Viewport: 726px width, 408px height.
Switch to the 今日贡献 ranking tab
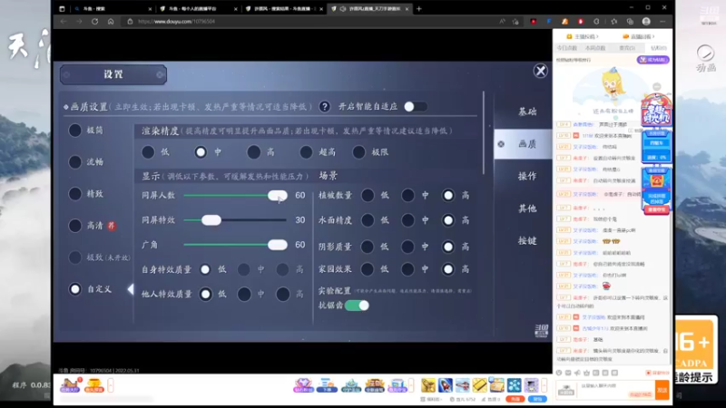coord(568,48)
